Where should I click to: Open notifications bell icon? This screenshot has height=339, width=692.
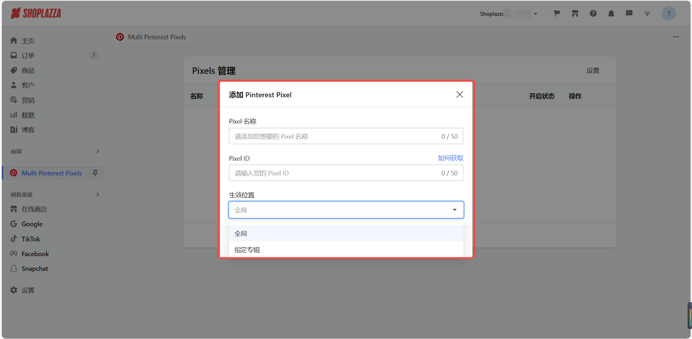pos(611,13)
